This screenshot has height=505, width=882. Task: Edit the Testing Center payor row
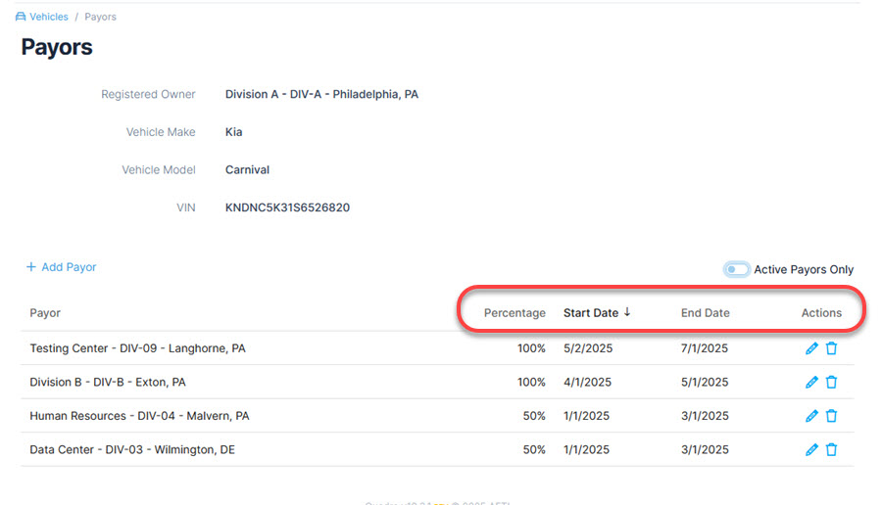pyautogui.click(x=811, y=348)
